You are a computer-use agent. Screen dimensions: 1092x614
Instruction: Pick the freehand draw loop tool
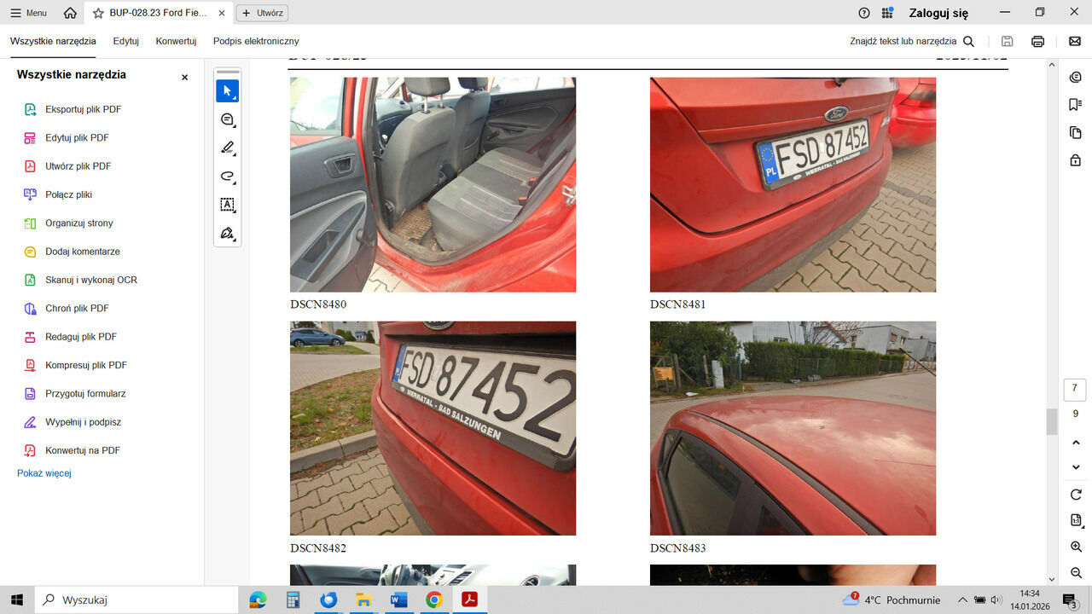227,177
